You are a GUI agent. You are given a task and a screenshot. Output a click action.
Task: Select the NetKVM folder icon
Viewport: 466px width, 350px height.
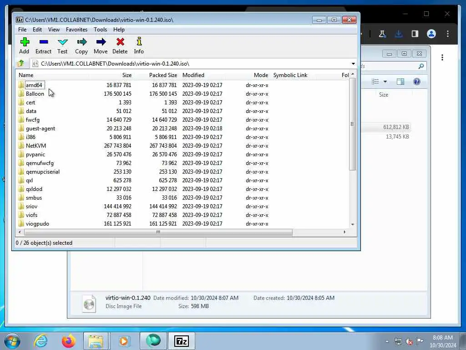click(21, 146)
